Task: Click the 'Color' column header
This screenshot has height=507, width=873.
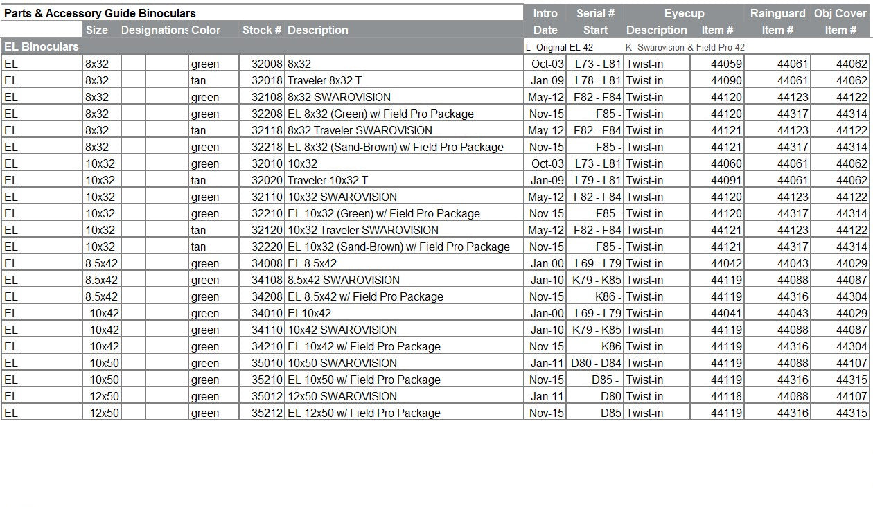Action: [206, 30]
